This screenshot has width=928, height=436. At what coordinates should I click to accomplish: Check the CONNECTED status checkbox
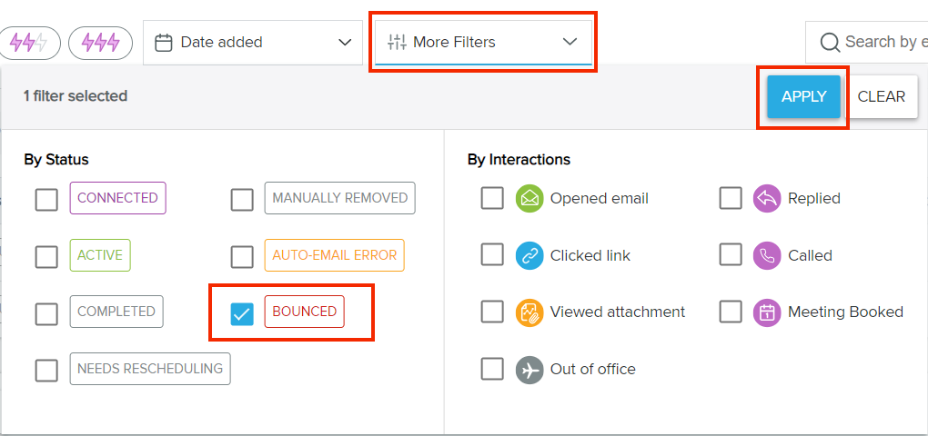[x=46, y=200]
